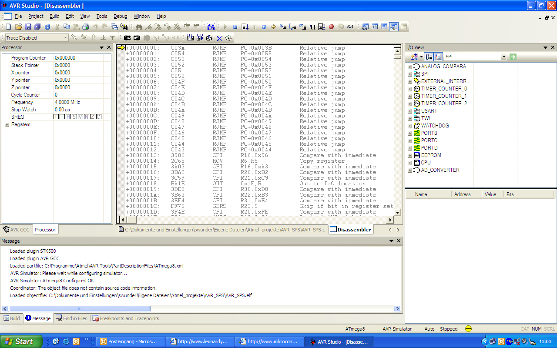
Task: Open the Breakpoints and Tracepoints tab
Action: tap(125, 318)
